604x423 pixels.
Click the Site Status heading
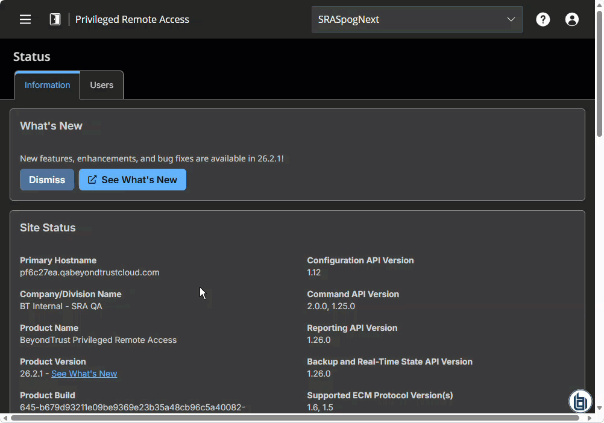tap(48, 228)
